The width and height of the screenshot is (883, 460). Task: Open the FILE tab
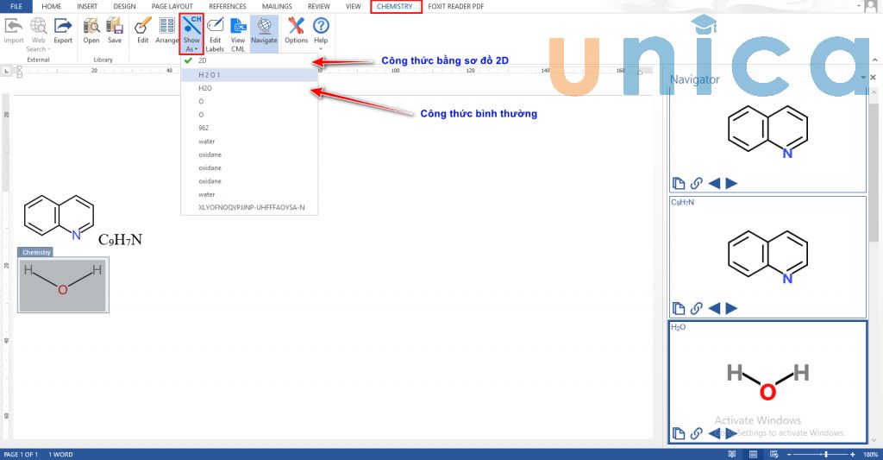coord(16,6)
